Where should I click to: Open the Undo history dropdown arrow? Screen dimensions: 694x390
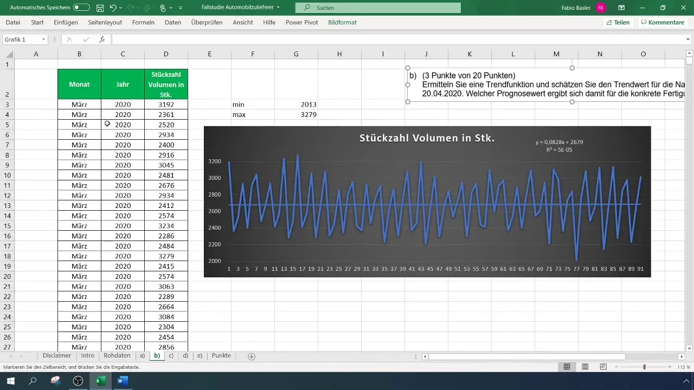120,8
